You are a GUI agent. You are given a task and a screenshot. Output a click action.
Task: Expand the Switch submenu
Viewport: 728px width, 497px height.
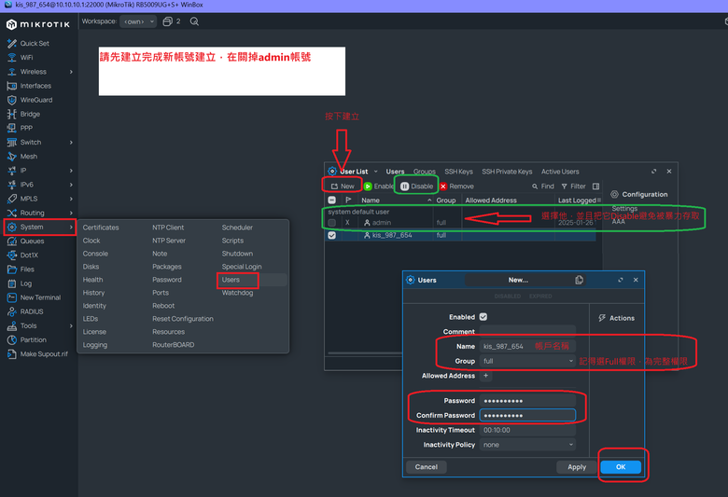pos(71,143)
